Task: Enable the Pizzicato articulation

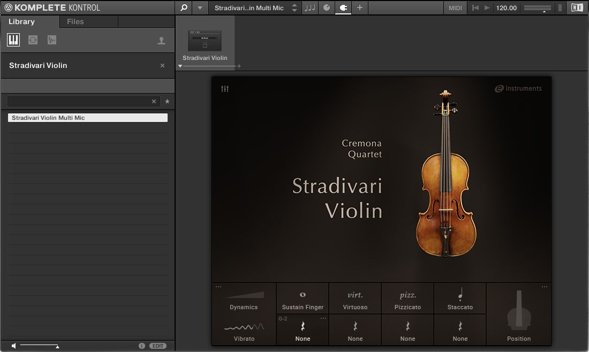Action: coord(407,298)
